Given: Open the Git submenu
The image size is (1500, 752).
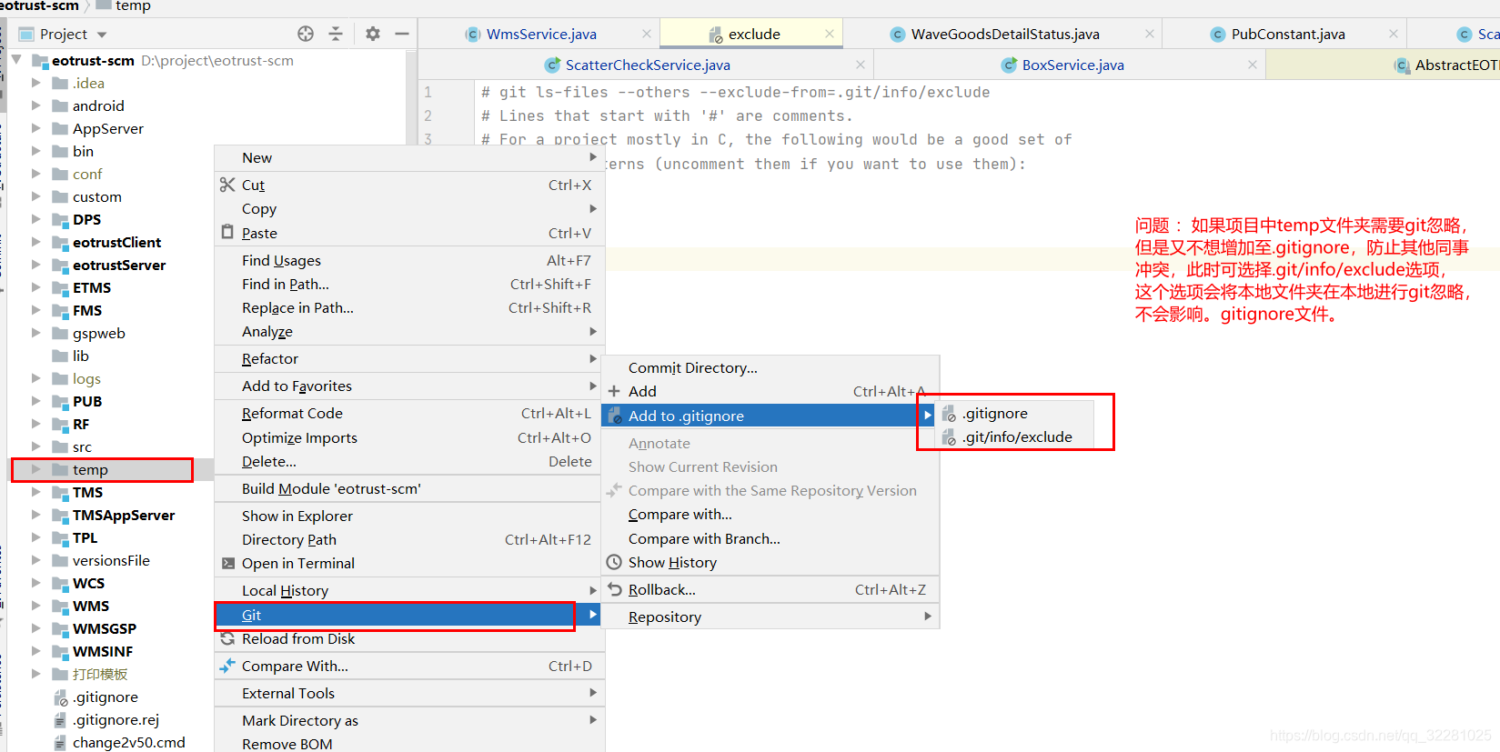Looking at the screenshot, I should (409, 615).
